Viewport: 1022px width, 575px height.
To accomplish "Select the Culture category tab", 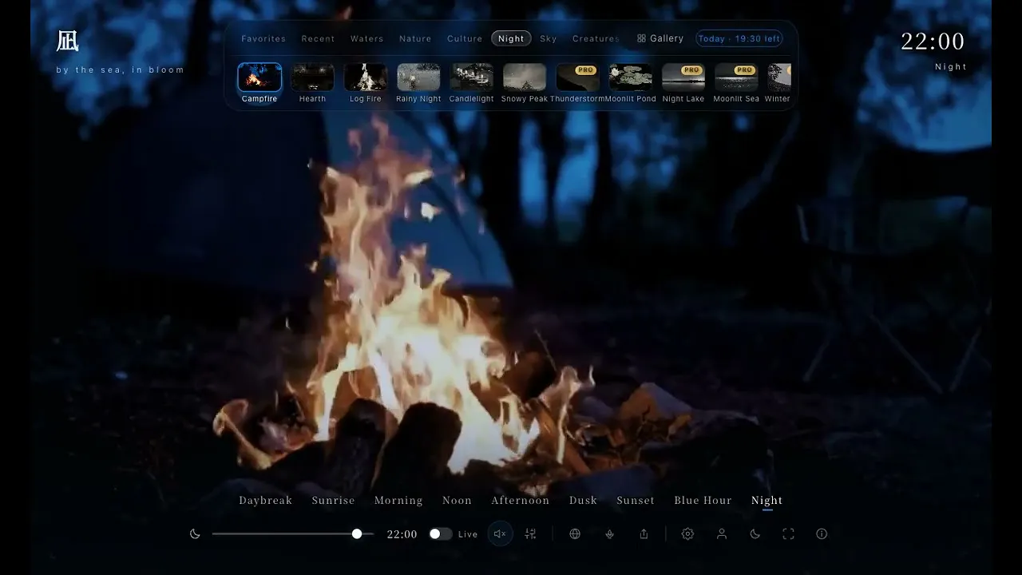I will 465,38.
